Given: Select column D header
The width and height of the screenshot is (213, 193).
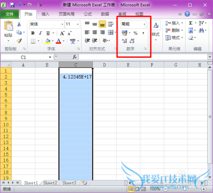Looking at the screenshot, I should (x=104, y=65).
